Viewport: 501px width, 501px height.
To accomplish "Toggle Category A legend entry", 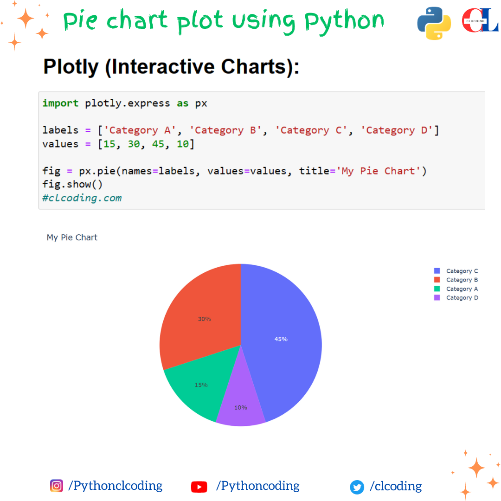I will (x=456, y=289).
